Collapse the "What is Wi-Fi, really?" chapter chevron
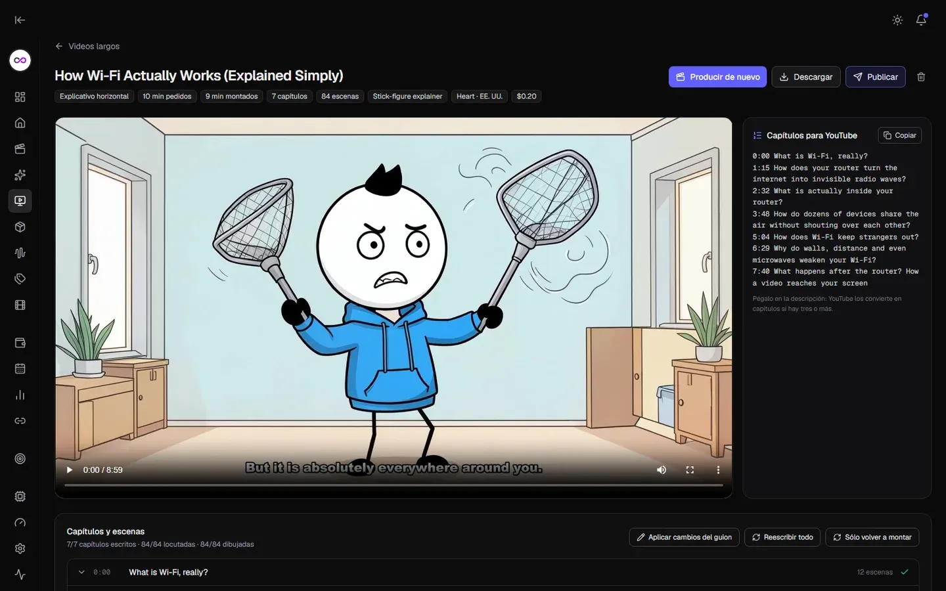Viewport: 946px width, 591px height. (81, 572)
